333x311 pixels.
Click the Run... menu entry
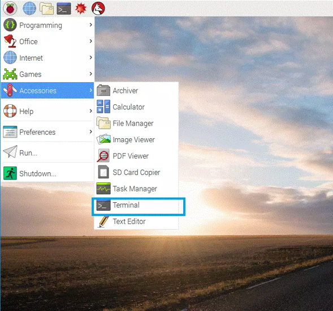coord(47,152)
